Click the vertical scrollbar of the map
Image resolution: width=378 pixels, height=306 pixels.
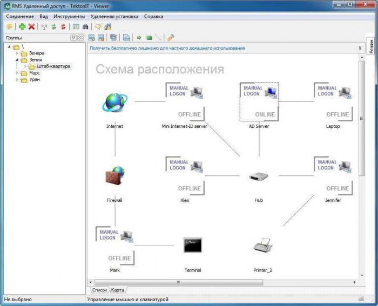[362, 118]
